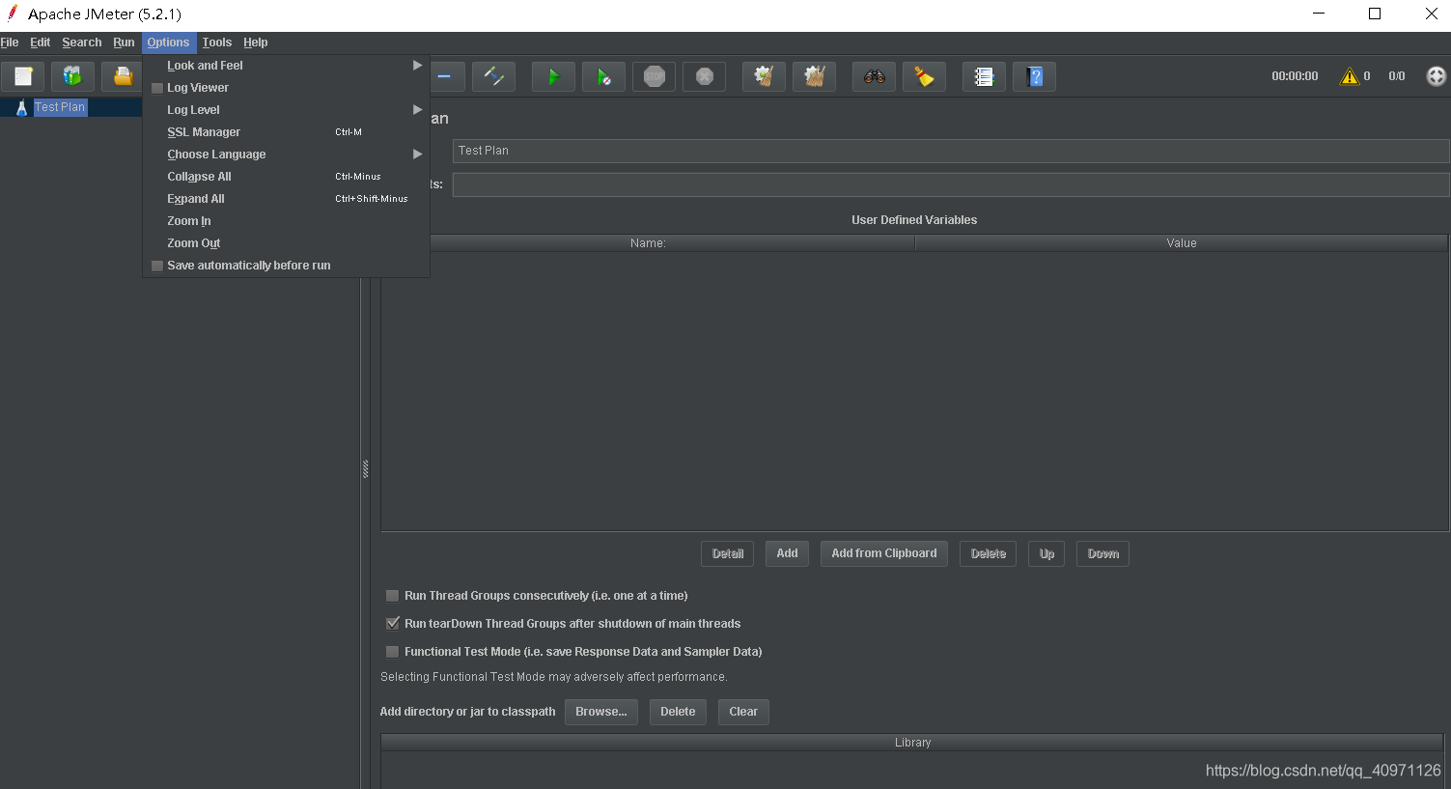Open the Edit menu

click(x=40, y=42)
